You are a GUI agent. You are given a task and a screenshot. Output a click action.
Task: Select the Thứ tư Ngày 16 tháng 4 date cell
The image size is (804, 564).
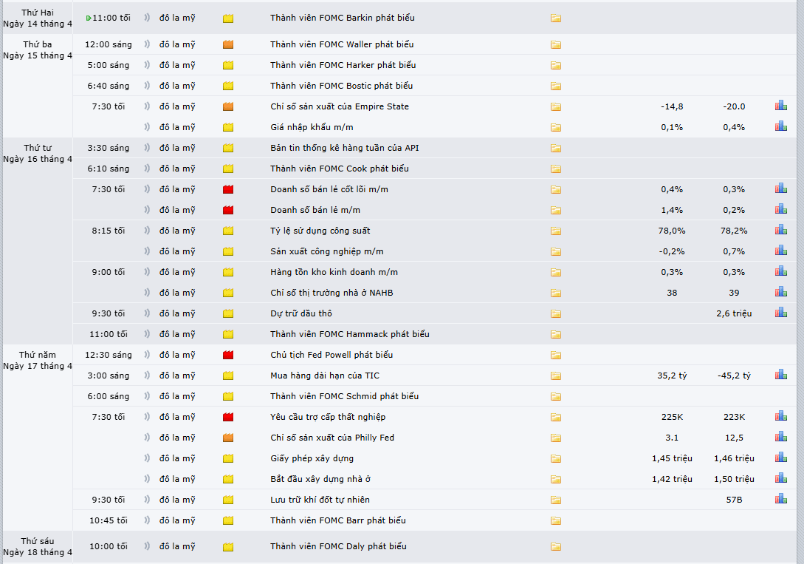point(38,154)
